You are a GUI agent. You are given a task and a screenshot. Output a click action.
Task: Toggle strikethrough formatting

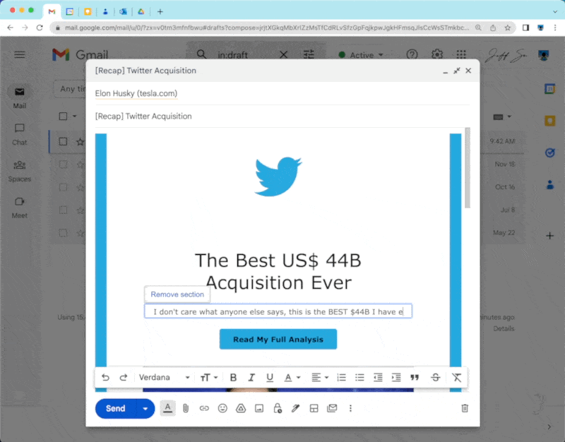pyautogui.click(x=435, y=377)
